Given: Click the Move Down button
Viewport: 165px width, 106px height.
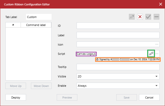Looking at the screenshot, I should click(42, 86).
